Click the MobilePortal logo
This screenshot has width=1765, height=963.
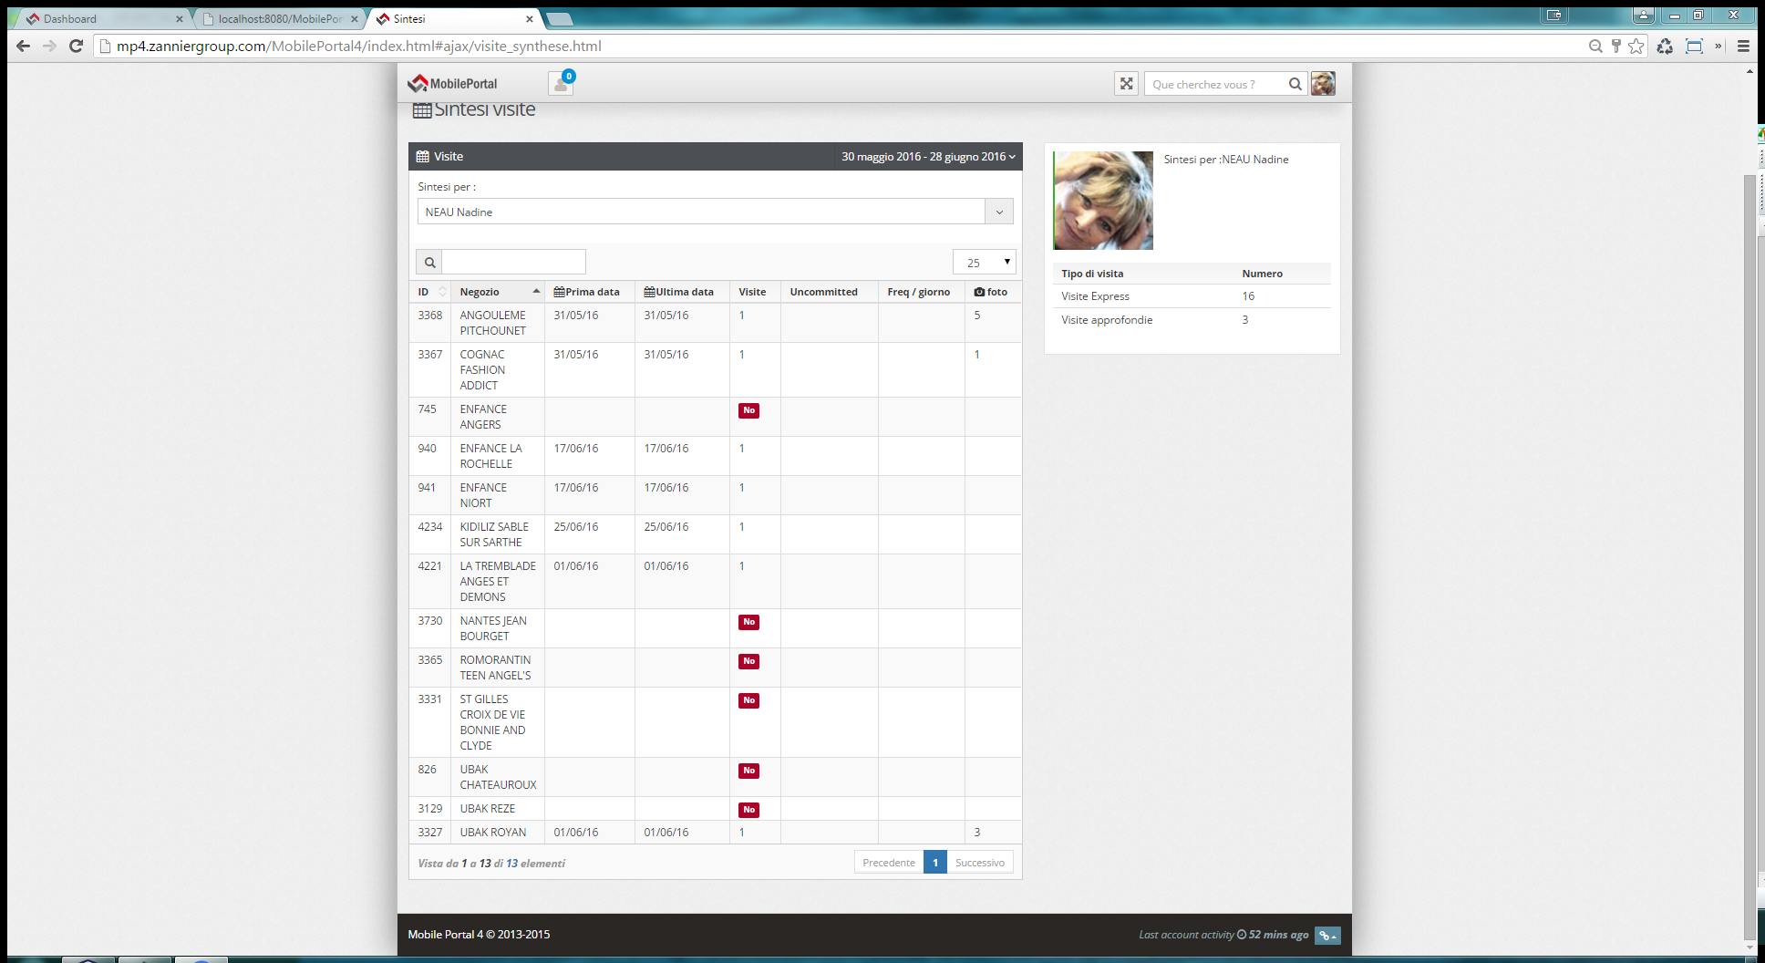pyautogui.click(x=453, y=84)
